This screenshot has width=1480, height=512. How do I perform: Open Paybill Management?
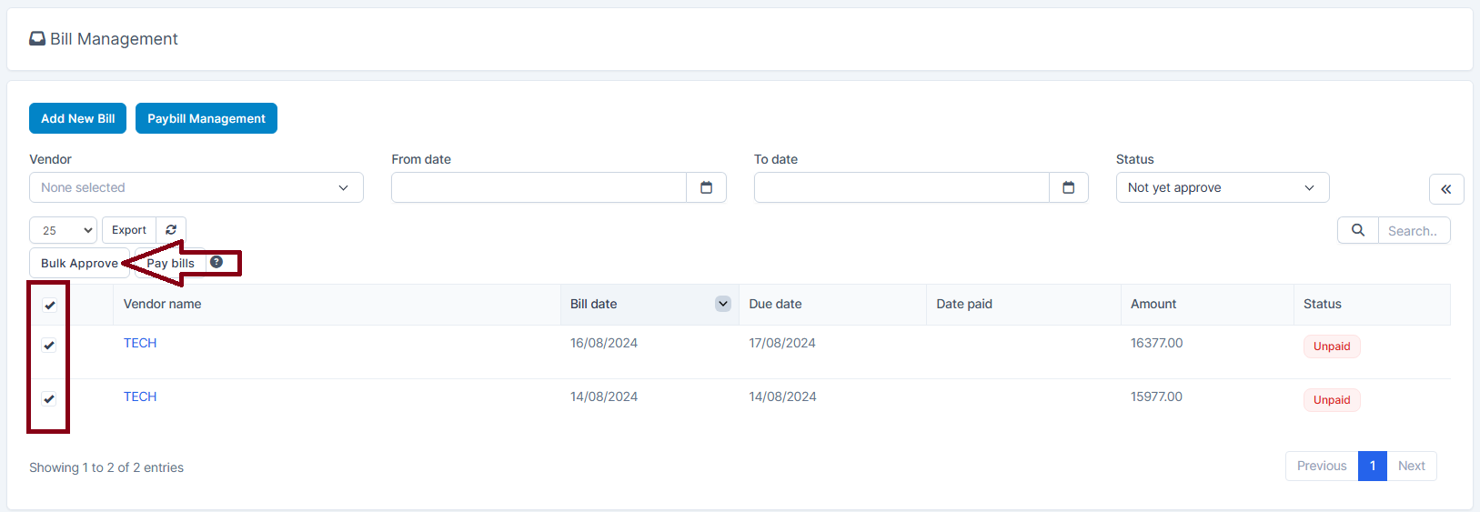click(x=206, y=118)
